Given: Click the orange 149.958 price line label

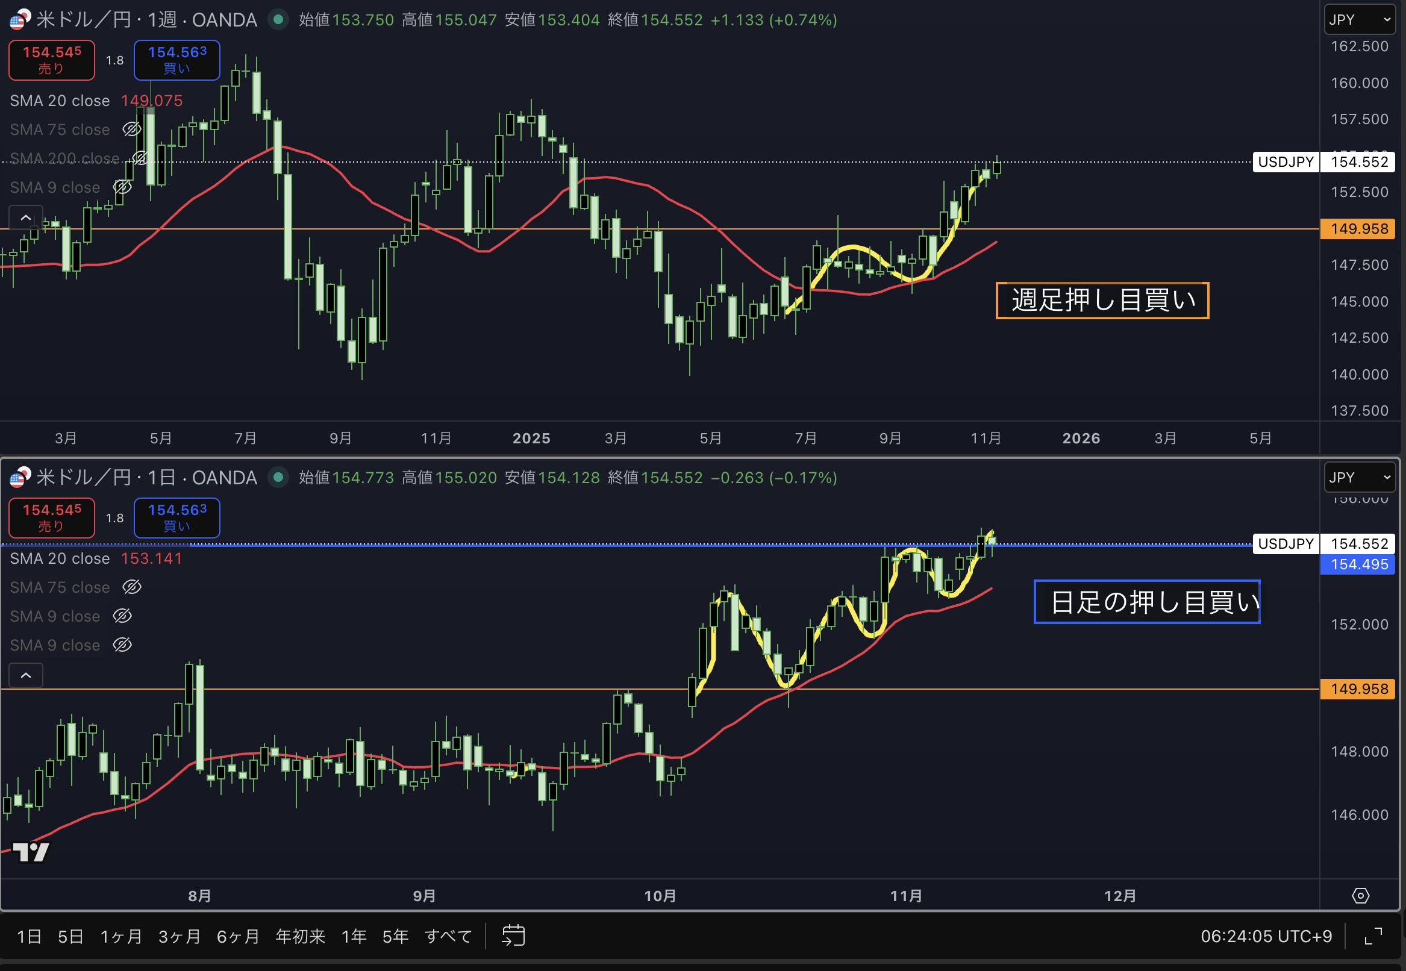Looking at the screenshot, I should 1357,229.
